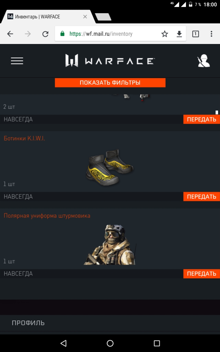
Task: Open Chrome's three-dot overflow menu
Action: 211,34
